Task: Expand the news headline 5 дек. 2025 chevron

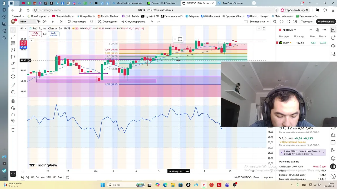Action: tap(323, 152)
